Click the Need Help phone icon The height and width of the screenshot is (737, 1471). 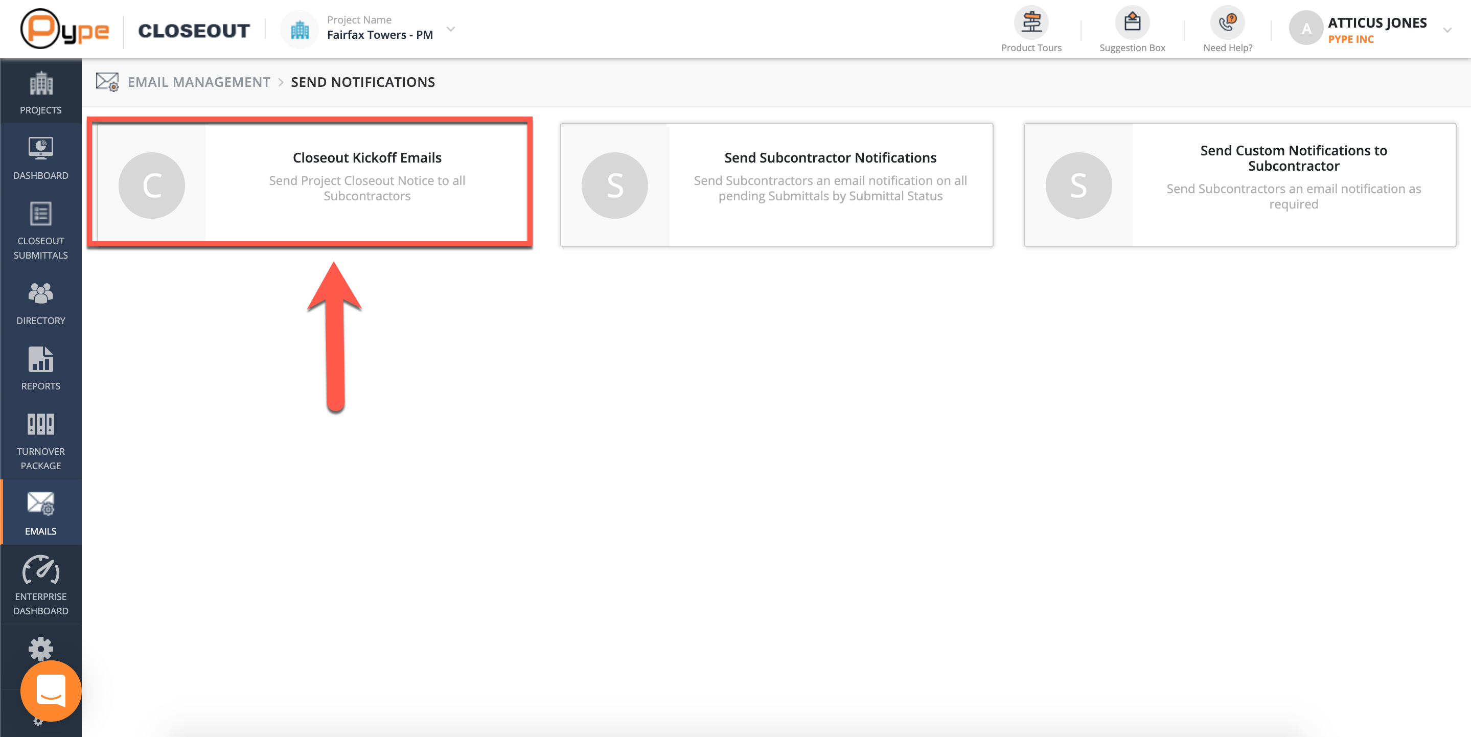(x=1227, y=23)
